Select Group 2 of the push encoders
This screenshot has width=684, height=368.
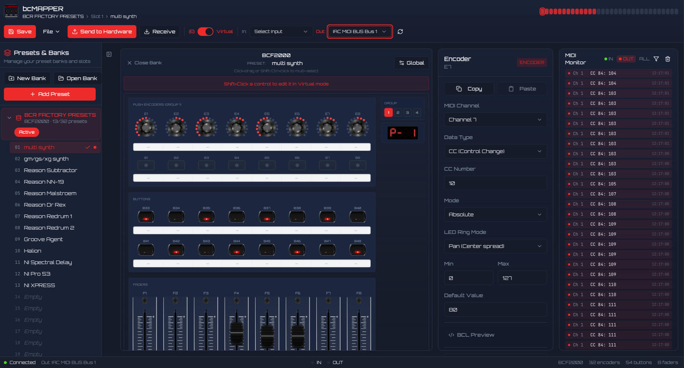(398, 112)
